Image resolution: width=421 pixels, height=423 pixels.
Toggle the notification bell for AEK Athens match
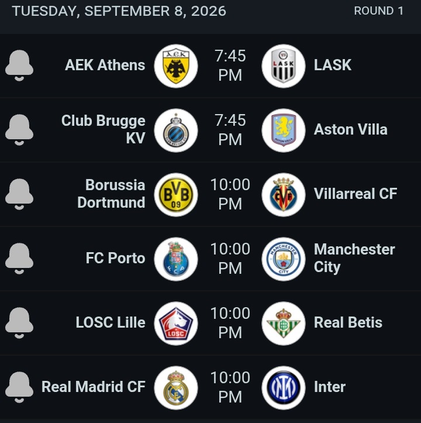coord(19,66)
